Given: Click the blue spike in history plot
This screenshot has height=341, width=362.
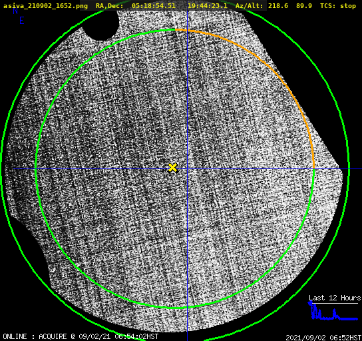Looking at the screenshot, I should click(x=335, y=314).
